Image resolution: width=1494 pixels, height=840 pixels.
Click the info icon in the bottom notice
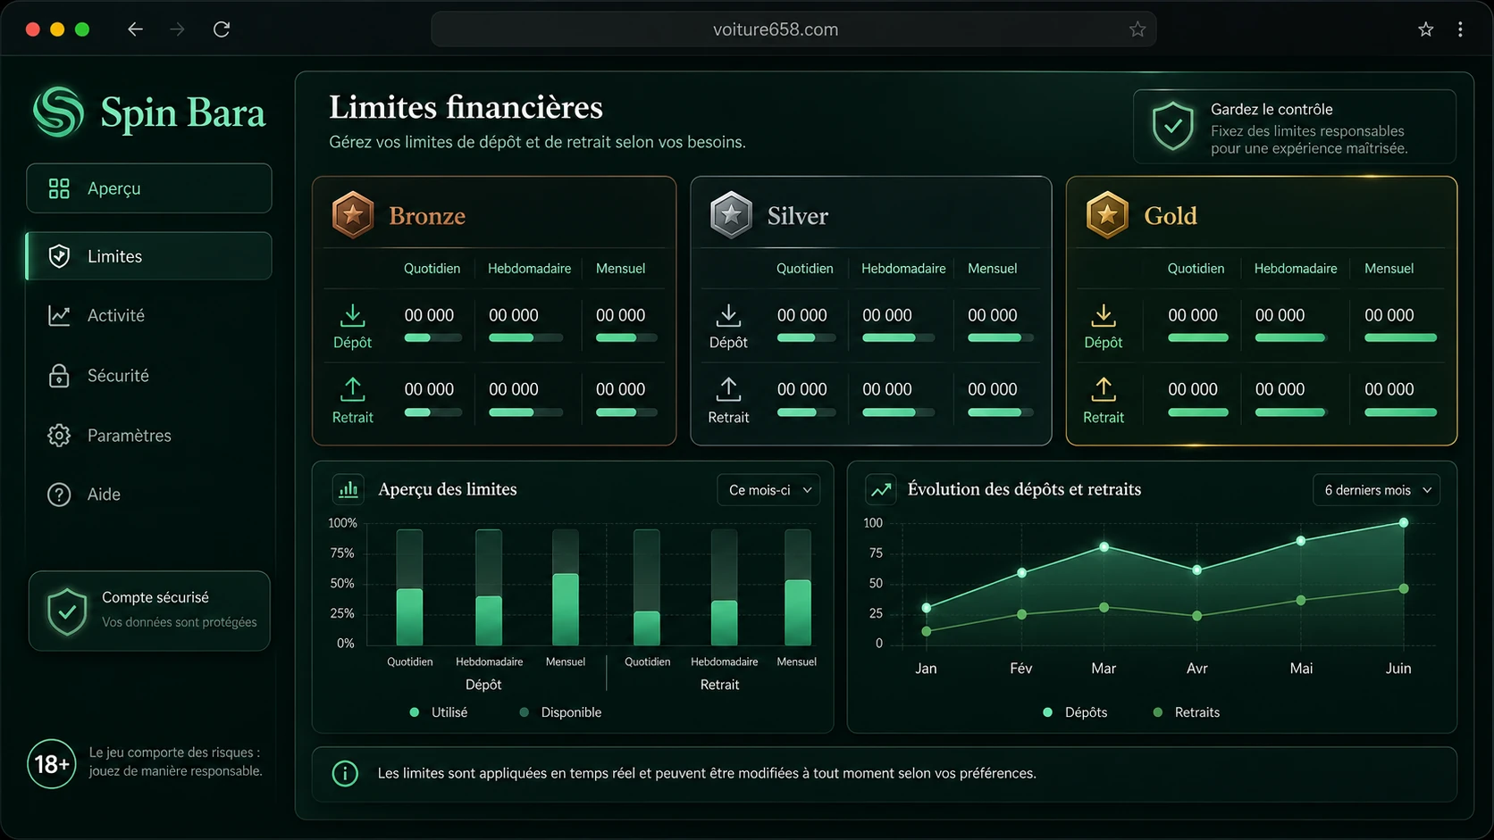point(345,773)
